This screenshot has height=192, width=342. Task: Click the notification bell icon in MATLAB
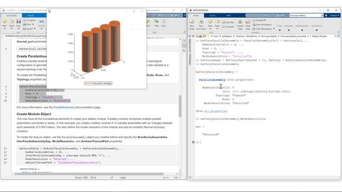tap(326, 15)
